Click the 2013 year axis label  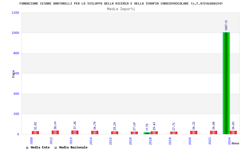point(71,141)
